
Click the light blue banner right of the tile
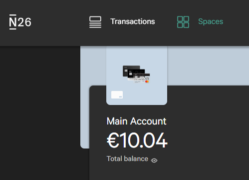[208, 66]
